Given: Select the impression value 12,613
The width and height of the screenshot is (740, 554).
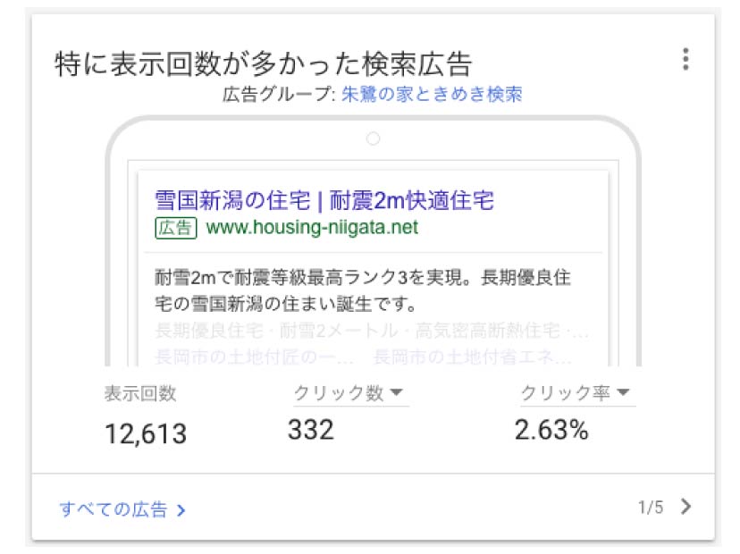Looking at the screenshot, I should coord(143,434).
